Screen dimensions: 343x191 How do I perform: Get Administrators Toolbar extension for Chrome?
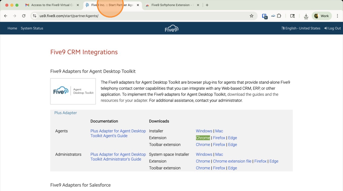pos(203,168)
